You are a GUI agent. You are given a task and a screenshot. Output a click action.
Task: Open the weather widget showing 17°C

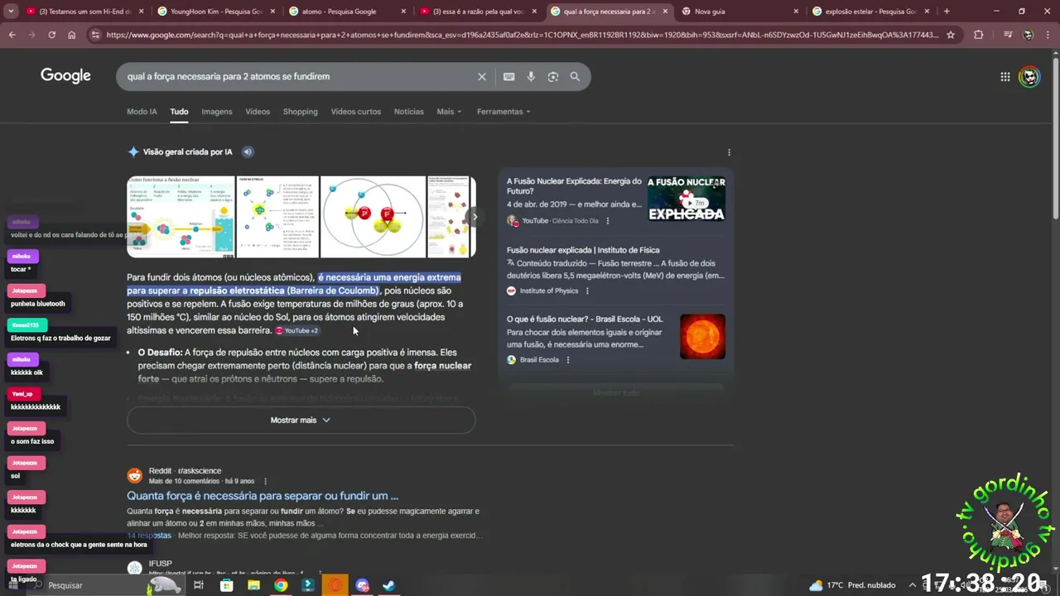[x=852, y=585]
